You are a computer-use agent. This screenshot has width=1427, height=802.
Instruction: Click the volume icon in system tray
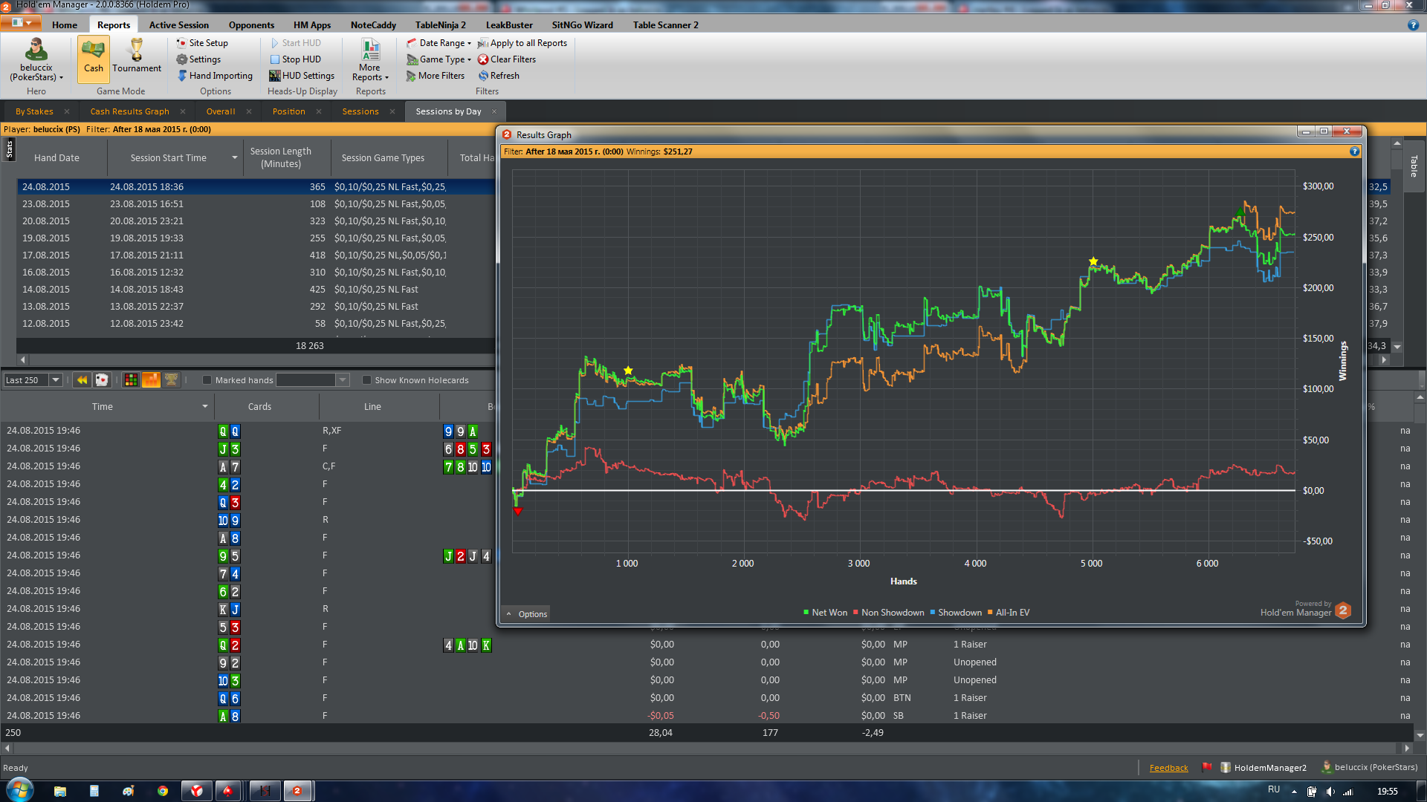[x=1330, y=791]
